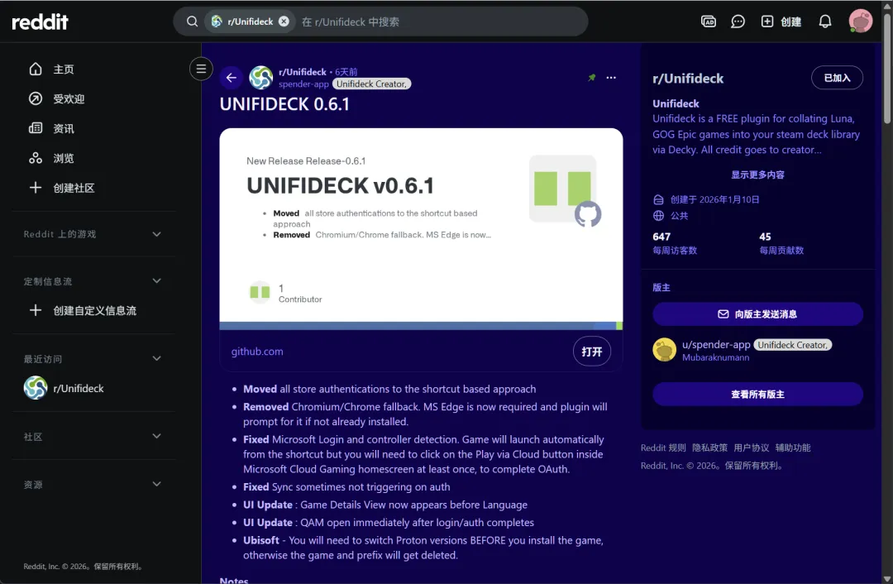Click 显示更多内容 to show more
Viewport: 893px width, 584px height.
(x=757, y=175)
